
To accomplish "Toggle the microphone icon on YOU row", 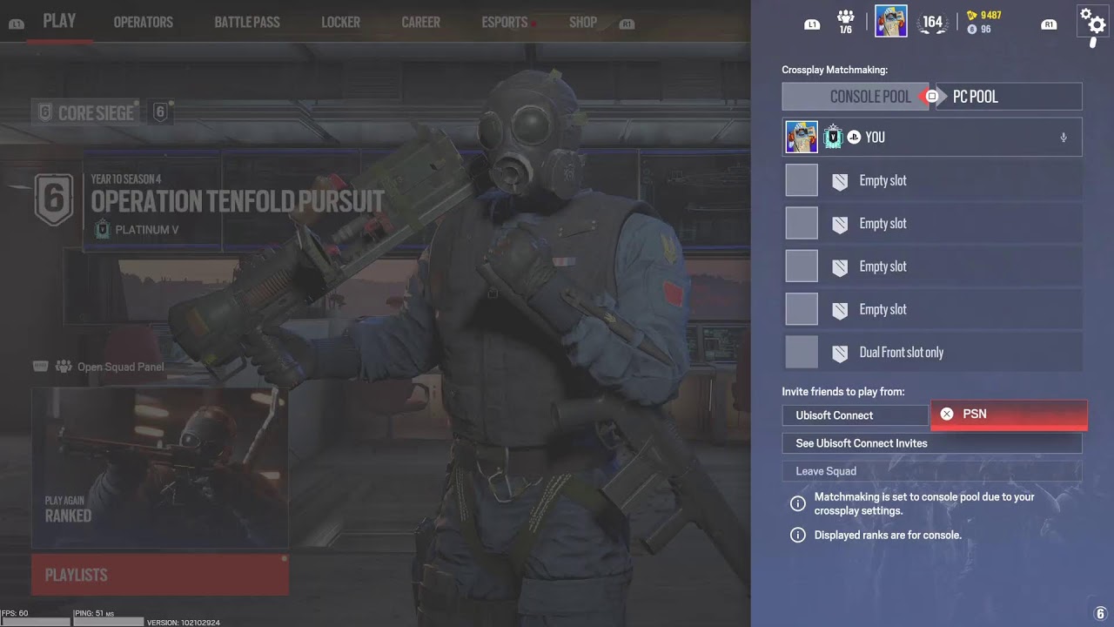I will click(1063, 138).
